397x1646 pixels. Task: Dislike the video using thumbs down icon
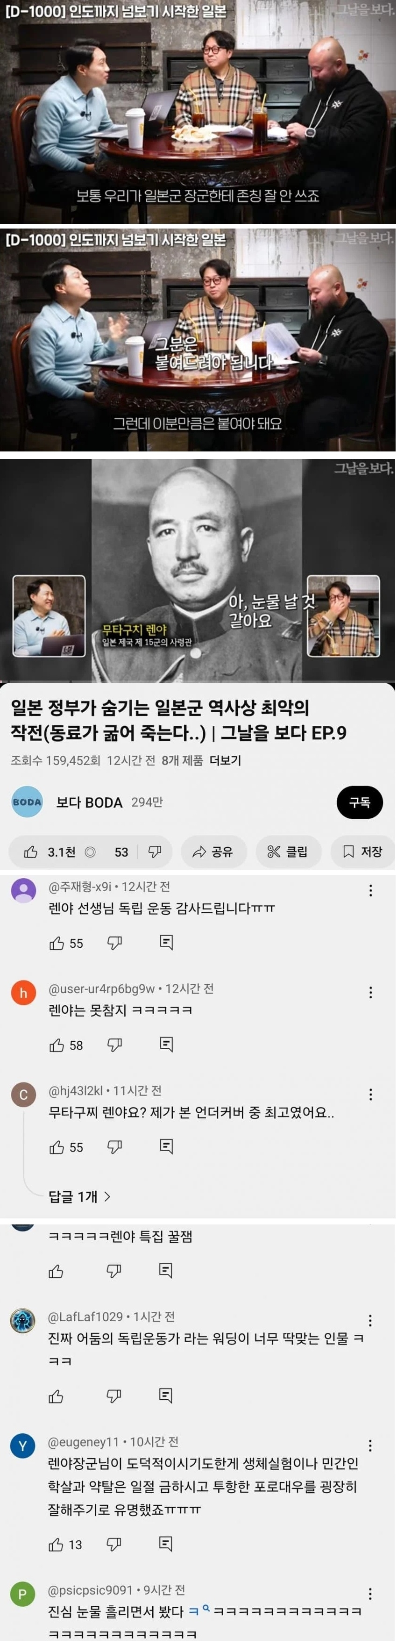click(155, 852)
